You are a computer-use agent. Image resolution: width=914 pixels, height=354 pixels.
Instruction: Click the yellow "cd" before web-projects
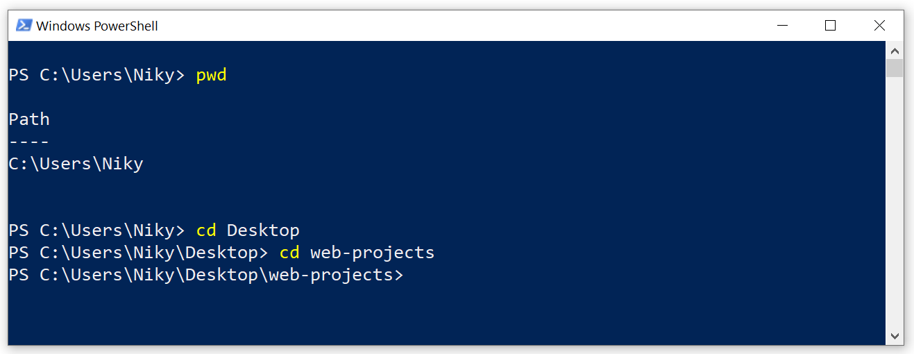tap(289, 253)
